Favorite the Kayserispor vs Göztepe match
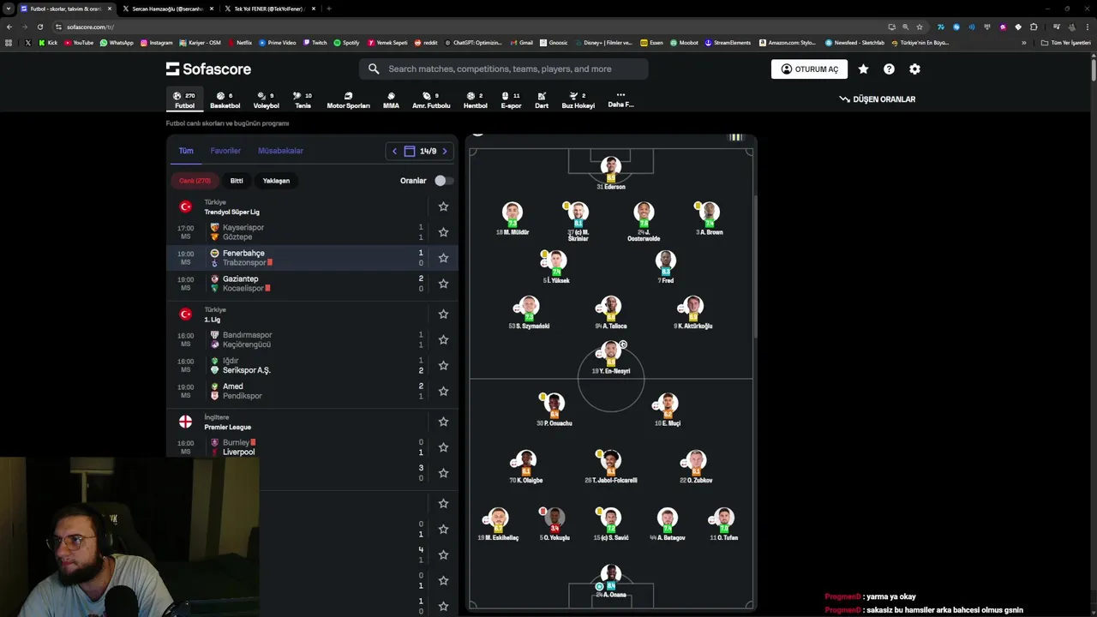Screen dimensions: 1097x617 pyautogui.click(x=443, y=232)
